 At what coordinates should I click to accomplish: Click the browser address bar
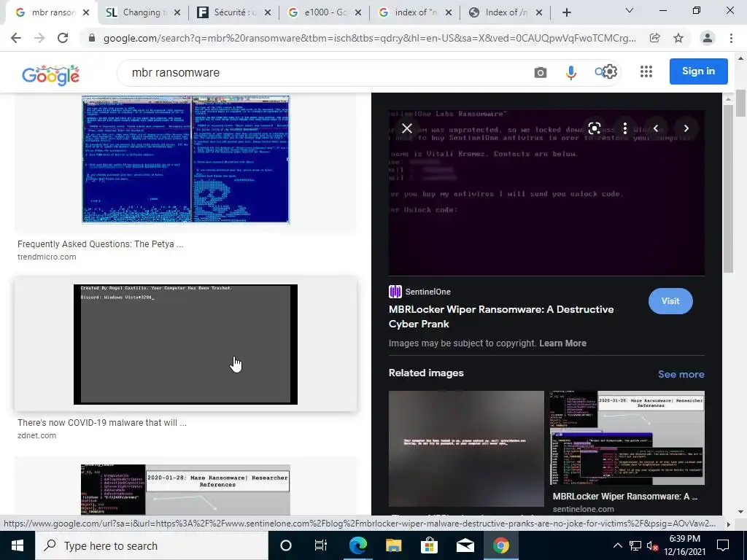(369, 38)
